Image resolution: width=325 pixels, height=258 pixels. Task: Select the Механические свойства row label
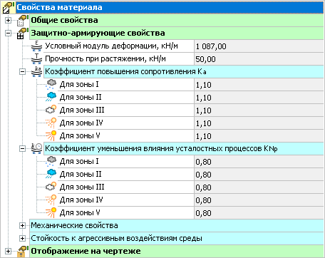click(74, 226)
